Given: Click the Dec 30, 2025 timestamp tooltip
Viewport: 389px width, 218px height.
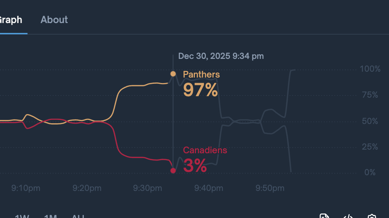Looking at the screenshot, I should (x=221, y=56).
